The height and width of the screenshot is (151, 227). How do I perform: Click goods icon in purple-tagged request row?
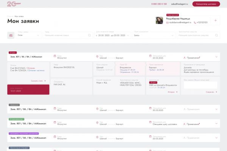(x=55, y=137)
